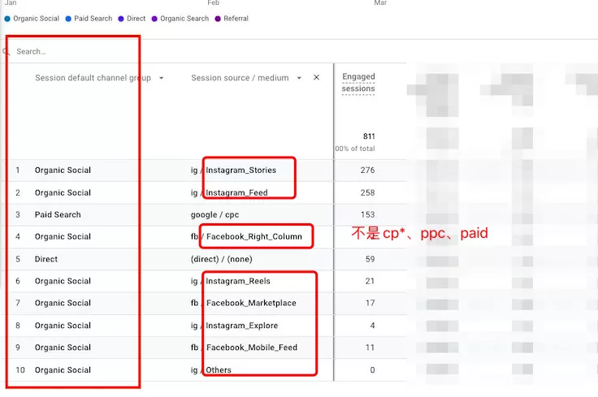Toggle the Organic Social legend dot
The image size is (598, 397).
point(7,19)
